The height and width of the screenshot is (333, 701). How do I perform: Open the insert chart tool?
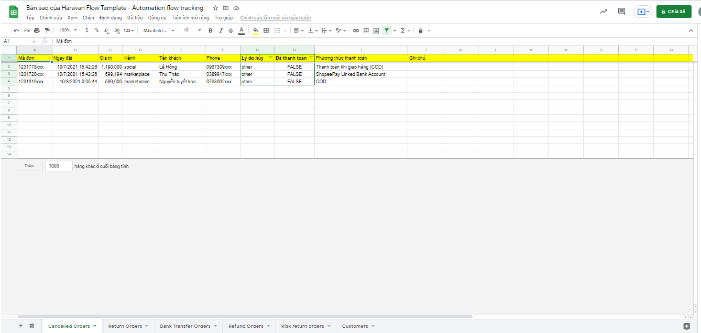376,30
